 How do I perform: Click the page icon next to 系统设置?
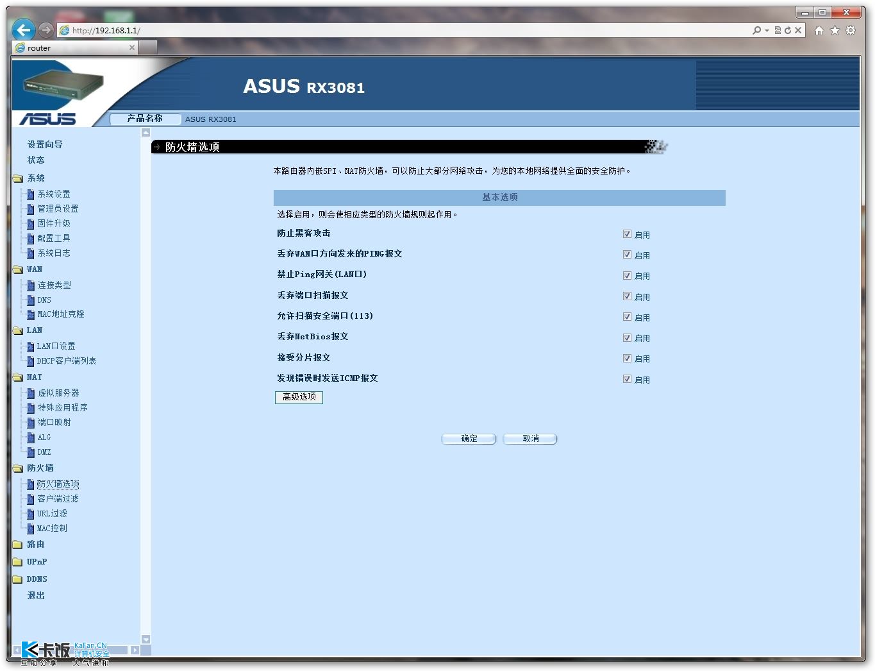[30, 194]
